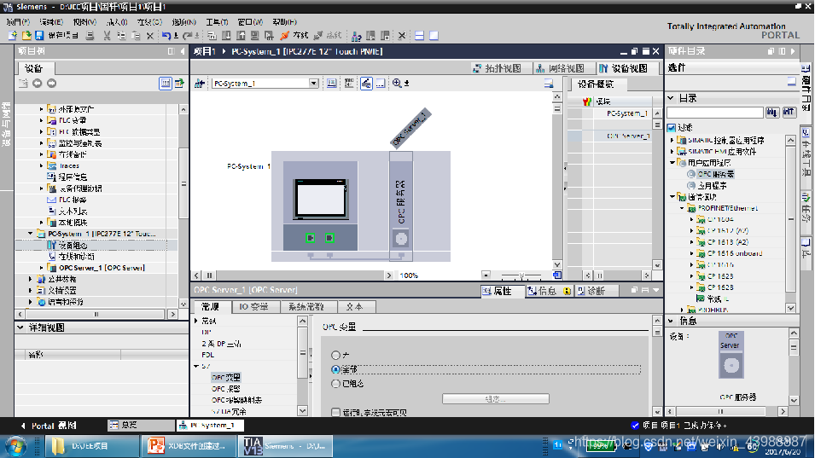Screen dimensions: 815x458
Task: Open 视图(V) menu
Action: (84, 22)
